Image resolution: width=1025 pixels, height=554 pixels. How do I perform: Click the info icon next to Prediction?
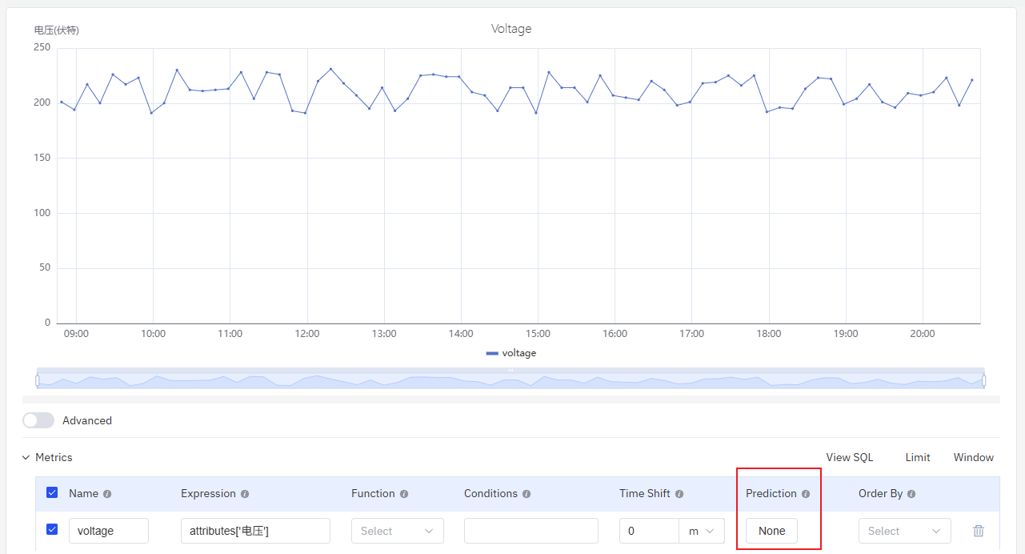point(805,493)
